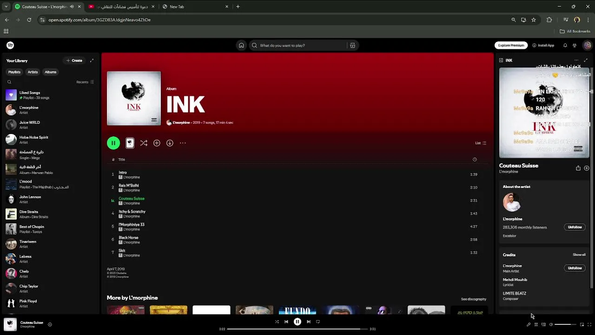Open Dire Straits album in library

click(x=50, y=214)
